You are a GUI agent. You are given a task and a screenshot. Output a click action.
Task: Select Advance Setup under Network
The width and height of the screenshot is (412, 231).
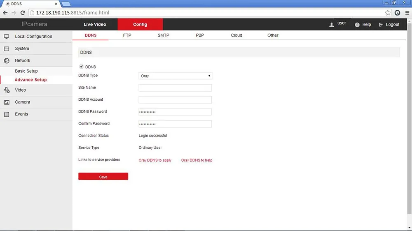click(31, 80)
